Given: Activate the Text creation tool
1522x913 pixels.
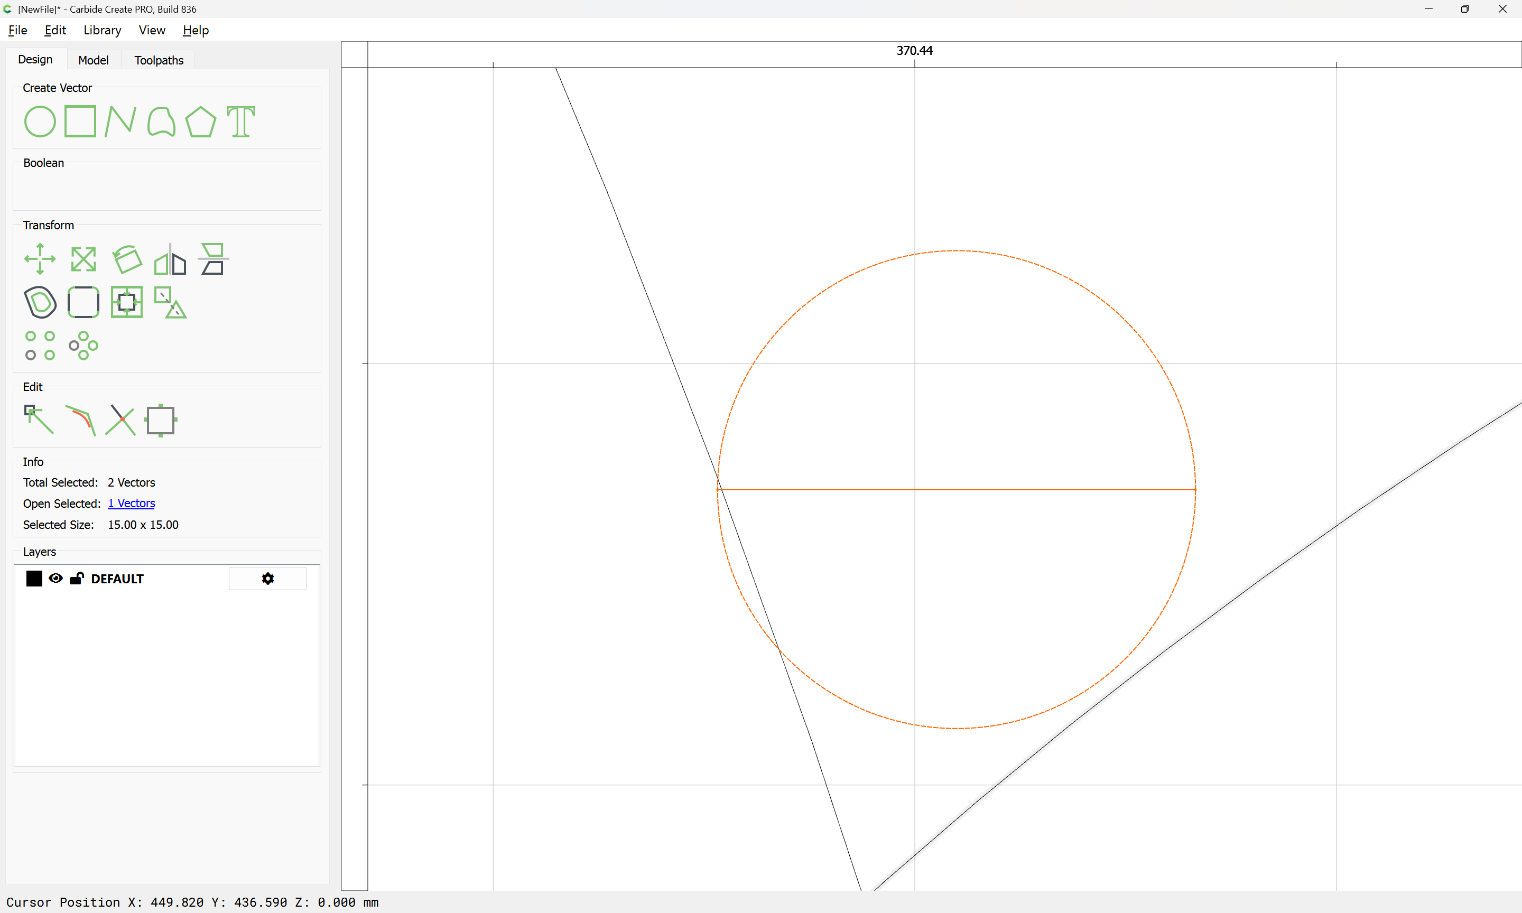Looking at the screenshot, I should tap(240, 121).
